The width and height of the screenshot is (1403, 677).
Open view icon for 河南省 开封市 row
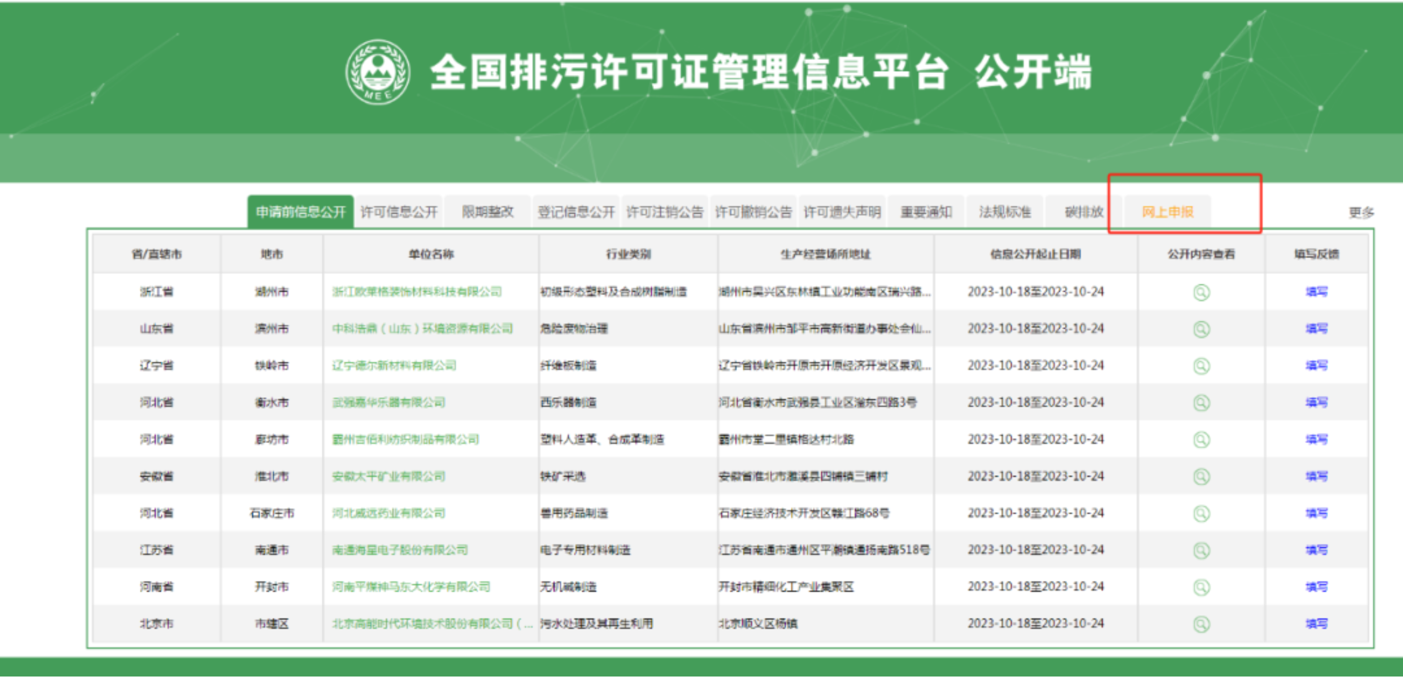(1201, 587)
